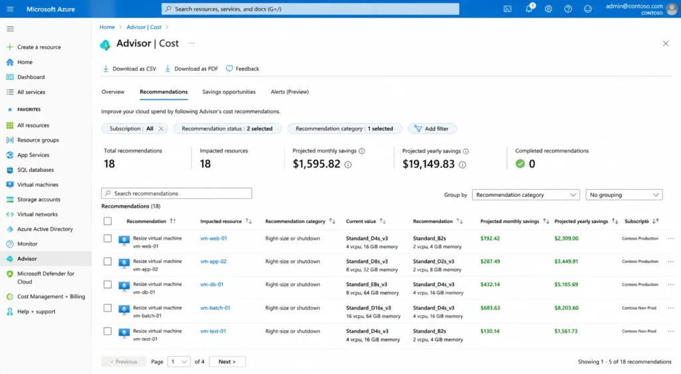
Task: Show info next to $19,149.83 value
Action: (463, 164)
